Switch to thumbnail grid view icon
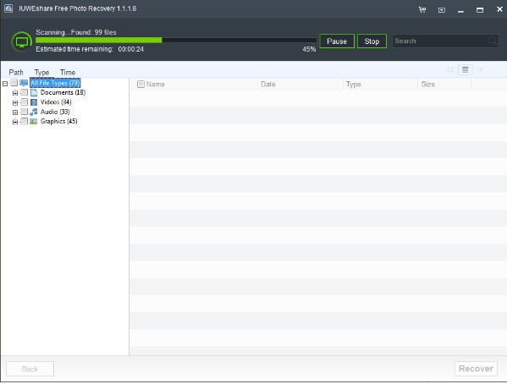507x384 pixels. 450,69
